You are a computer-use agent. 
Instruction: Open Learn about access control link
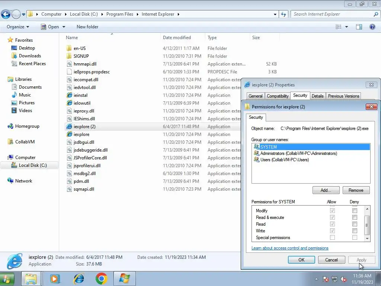(x=290, y=248)
